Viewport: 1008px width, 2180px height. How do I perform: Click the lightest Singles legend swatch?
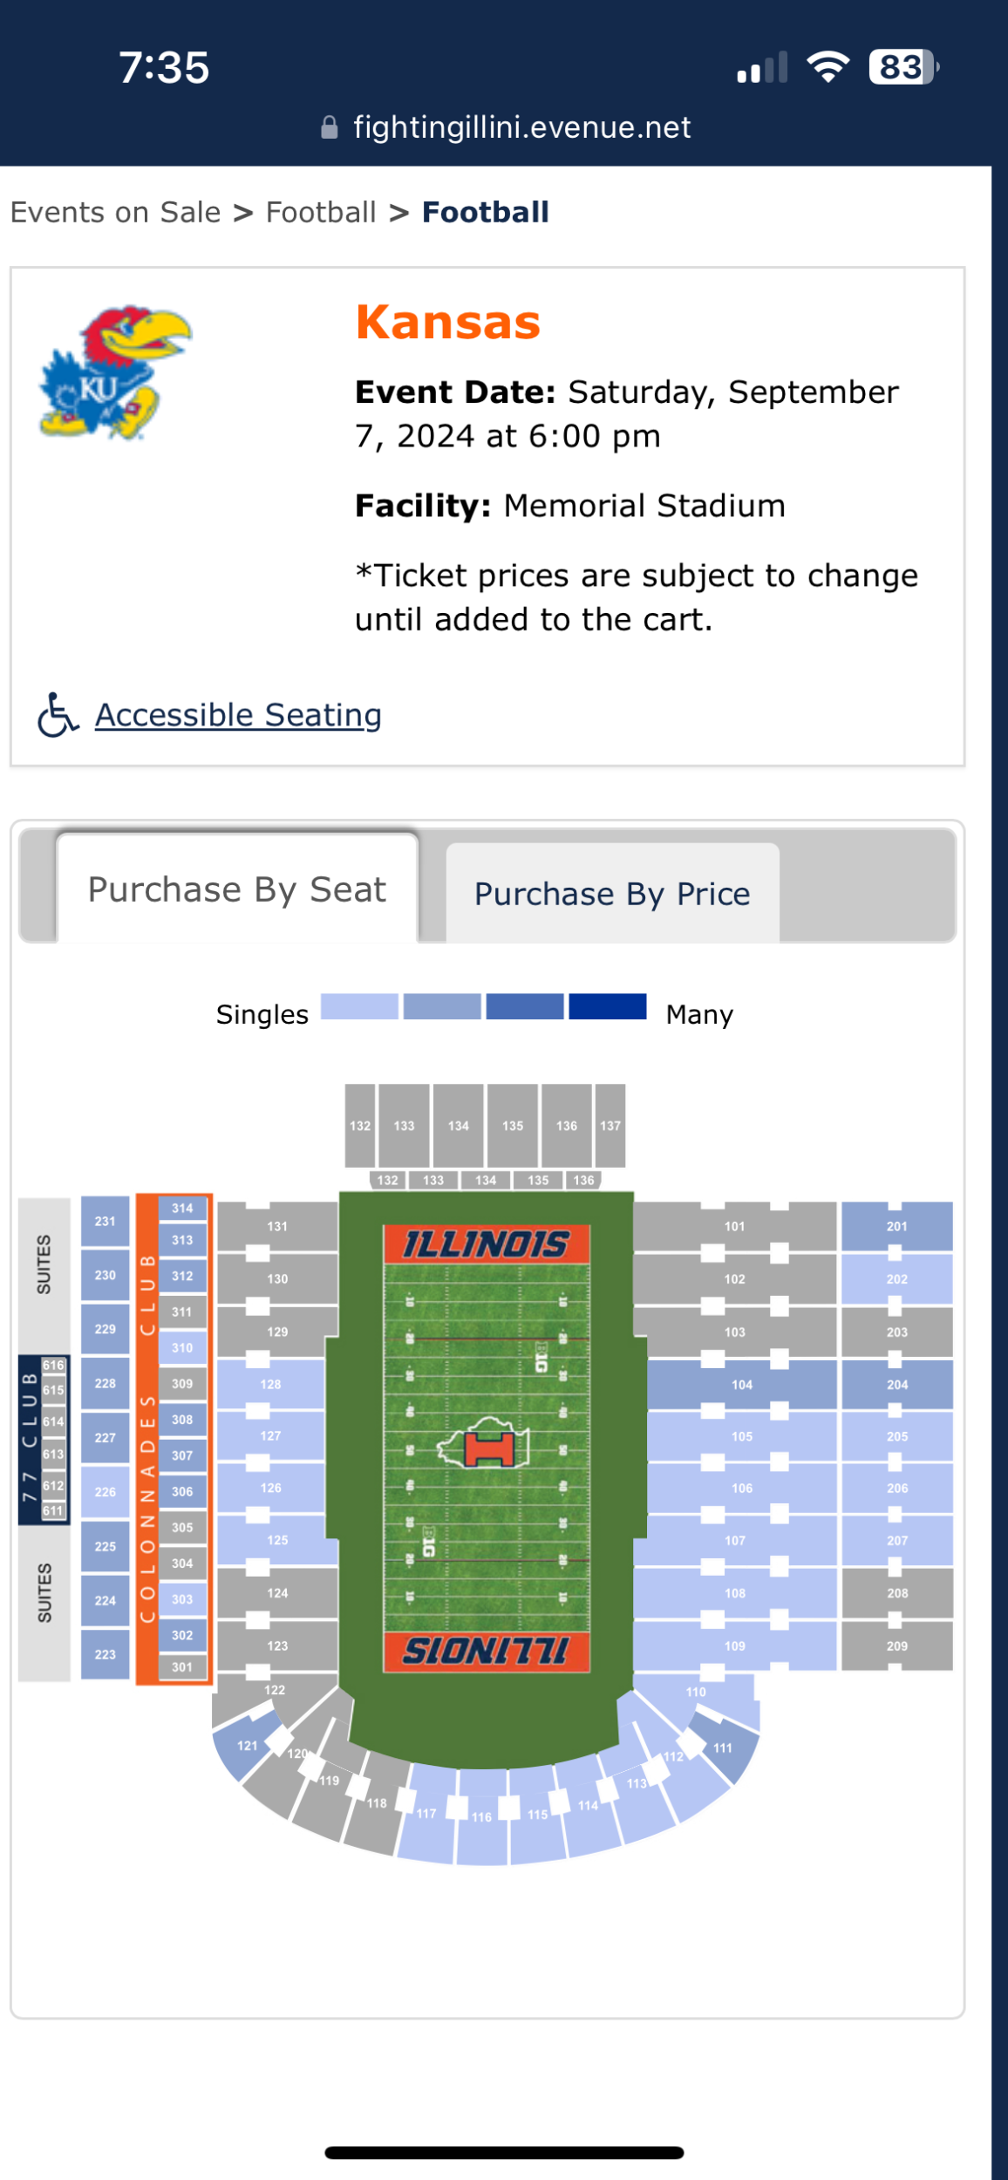[x=359, y=1006]
